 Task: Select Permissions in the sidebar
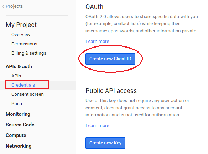click(24, 44)
